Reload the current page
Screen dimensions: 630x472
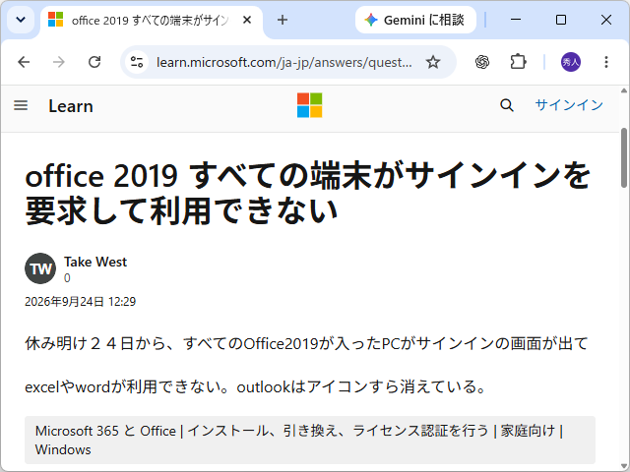[94, 62]
